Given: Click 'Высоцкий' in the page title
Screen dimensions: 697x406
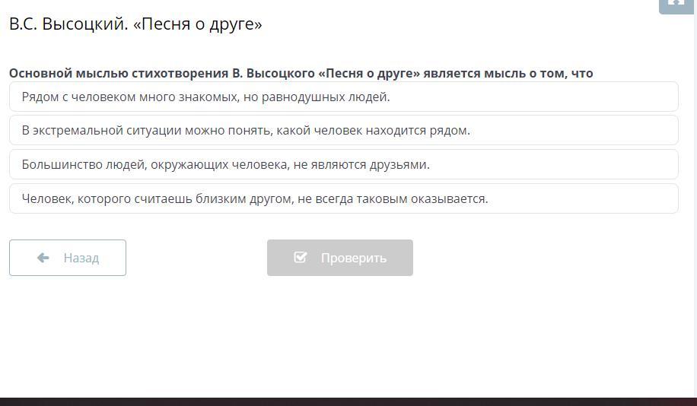Looking at the screenshot, I should tap(84, 24).
